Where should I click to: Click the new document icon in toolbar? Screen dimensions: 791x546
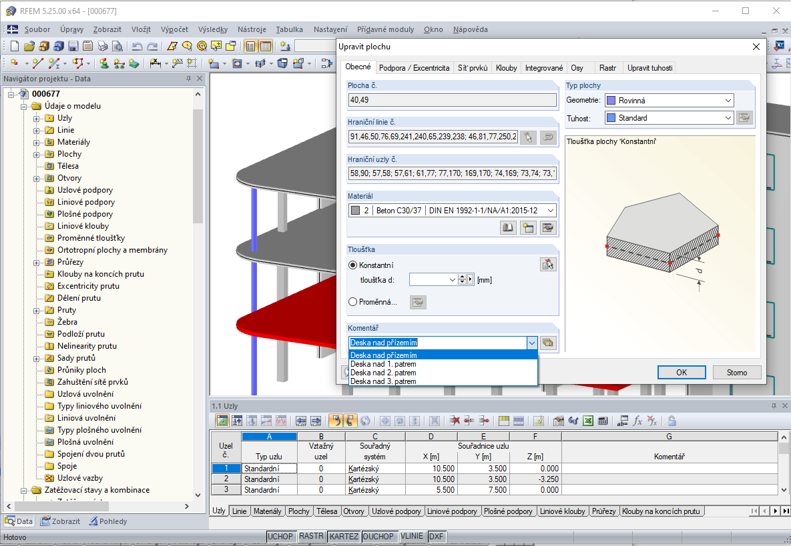pyautogui.click(x=14, y=46)
